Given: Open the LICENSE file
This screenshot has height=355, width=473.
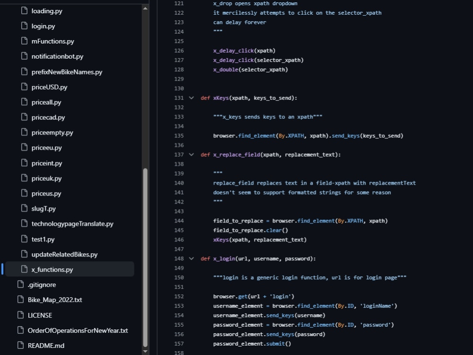Looking at the screenshot, I should pos(40,315).
